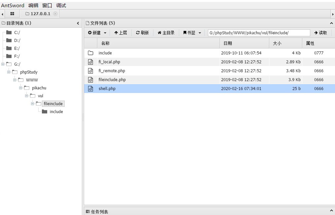This screenshot has height=215, width=335.
Task: Expand the 任务列表 panel
Action: (x=331, y=211)
